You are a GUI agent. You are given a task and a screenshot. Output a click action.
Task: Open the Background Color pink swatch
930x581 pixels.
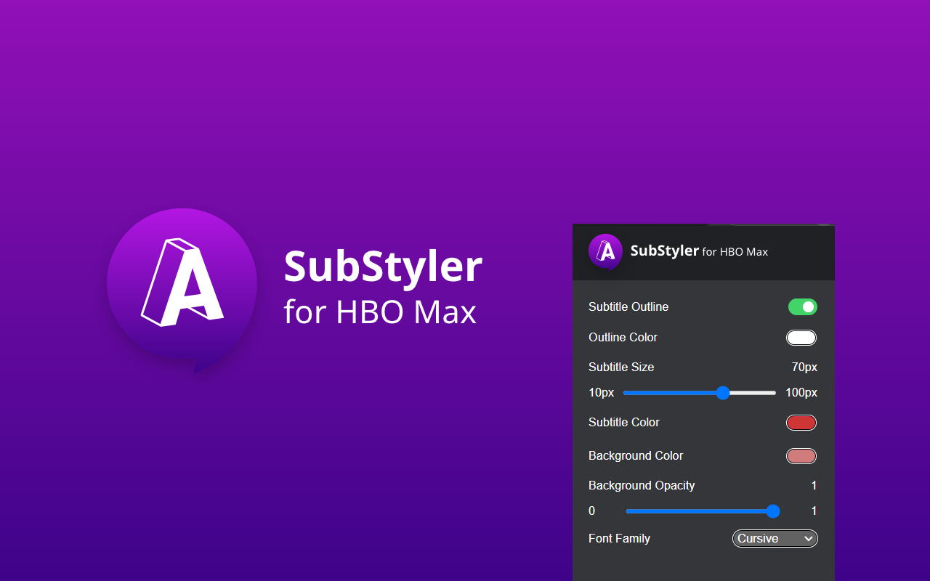click(801, 456)
